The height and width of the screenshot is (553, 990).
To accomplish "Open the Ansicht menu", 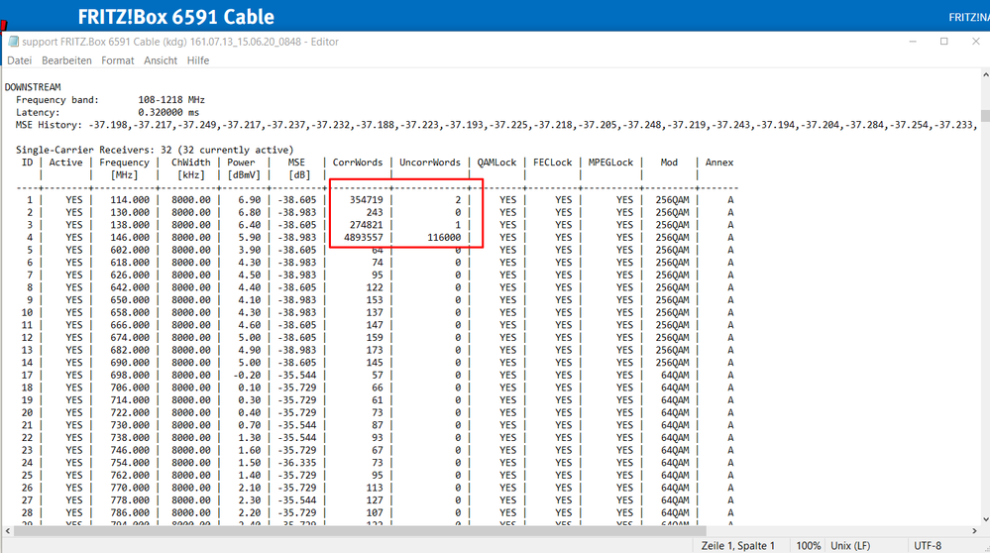I will [x=161, y=60].
